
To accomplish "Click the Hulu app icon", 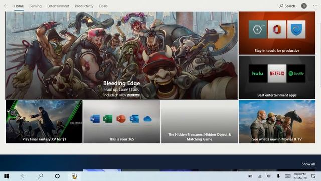I will 258,74.
